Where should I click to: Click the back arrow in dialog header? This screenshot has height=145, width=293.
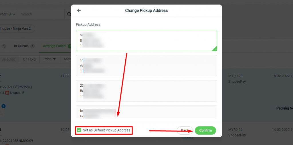(x=79, y=11)
